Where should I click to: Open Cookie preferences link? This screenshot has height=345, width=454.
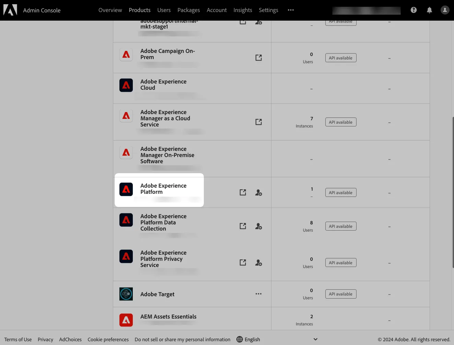point(108,340)
